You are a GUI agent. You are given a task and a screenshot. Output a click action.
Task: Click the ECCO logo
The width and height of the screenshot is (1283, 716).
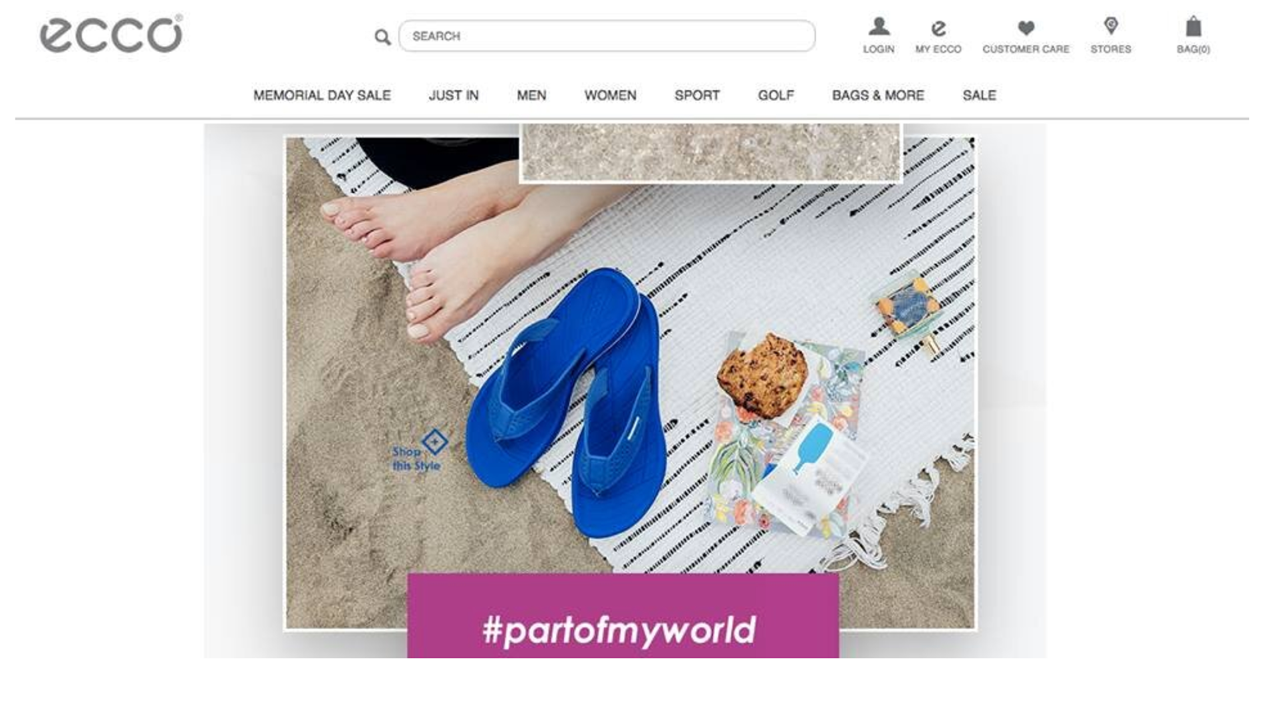(x=111, y=33)
